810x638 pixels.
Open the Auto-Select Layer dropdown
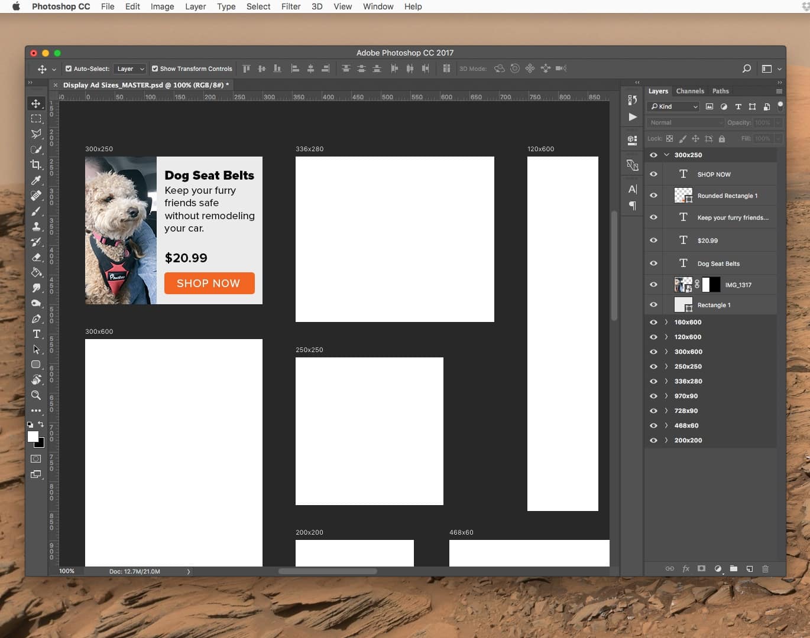(129, 69)
